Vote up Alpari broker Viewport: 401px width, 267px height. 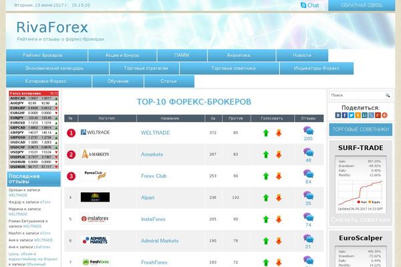pos(266,198)
